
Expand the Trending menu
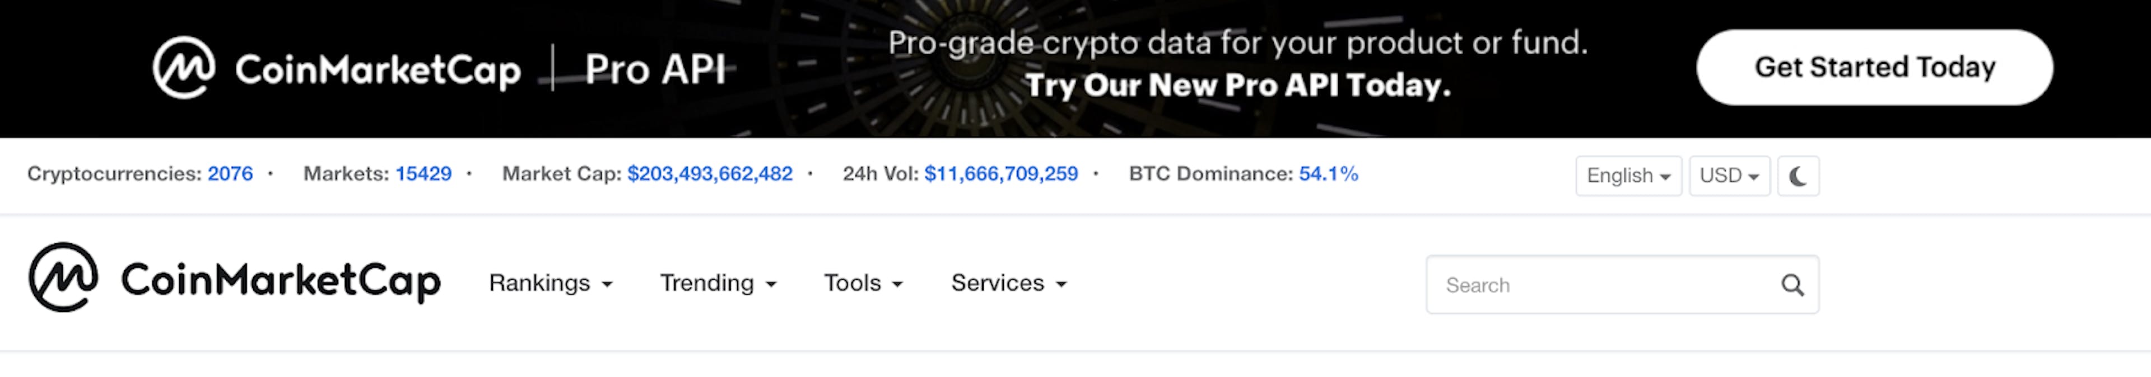[x=719, y=284]
